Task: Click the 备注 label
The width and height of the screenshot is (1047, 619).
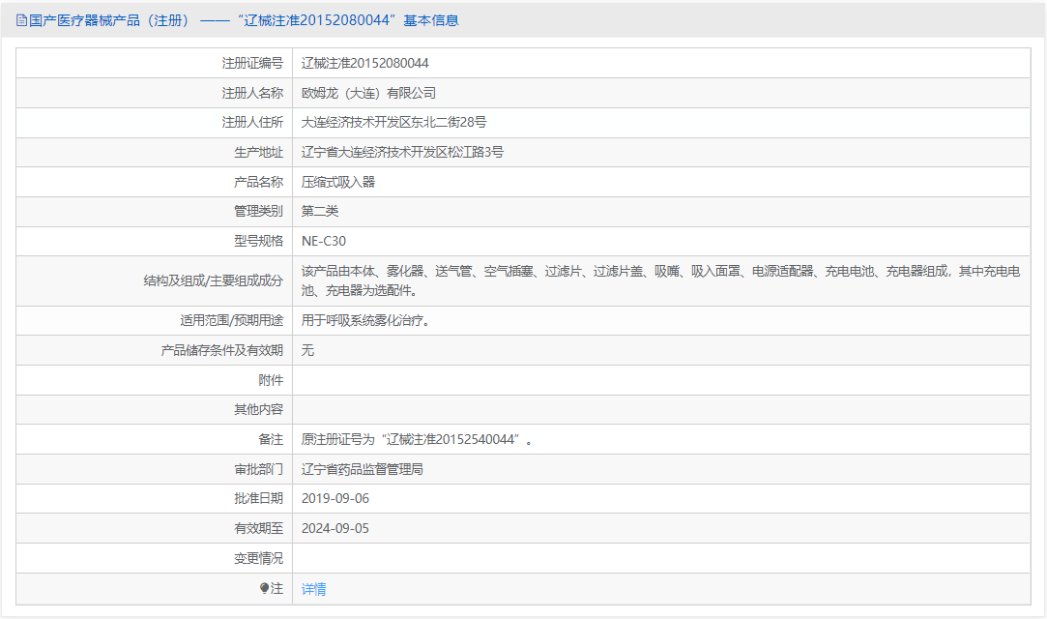Action: [x=271, y=439]
